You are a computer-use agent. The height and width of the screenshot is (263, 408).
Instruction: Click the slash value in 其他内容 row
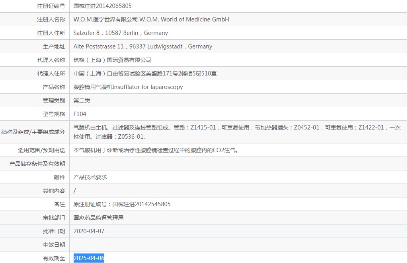pos(75,191)
